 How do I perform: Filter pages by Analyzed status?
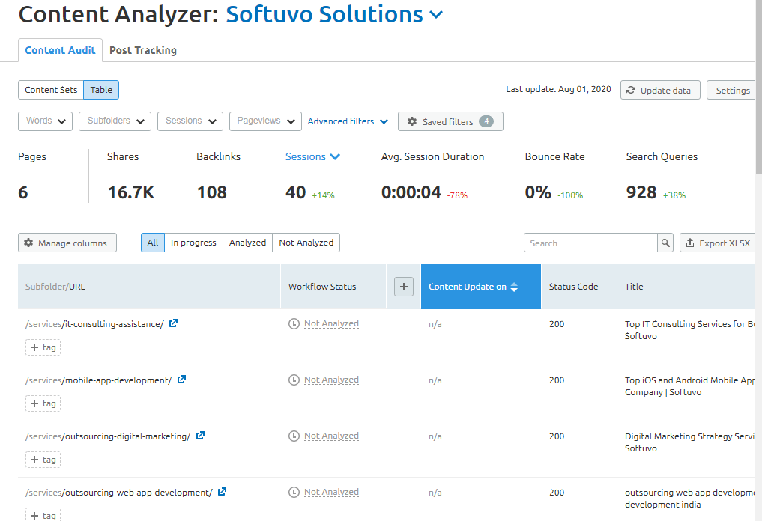[247, 243]
